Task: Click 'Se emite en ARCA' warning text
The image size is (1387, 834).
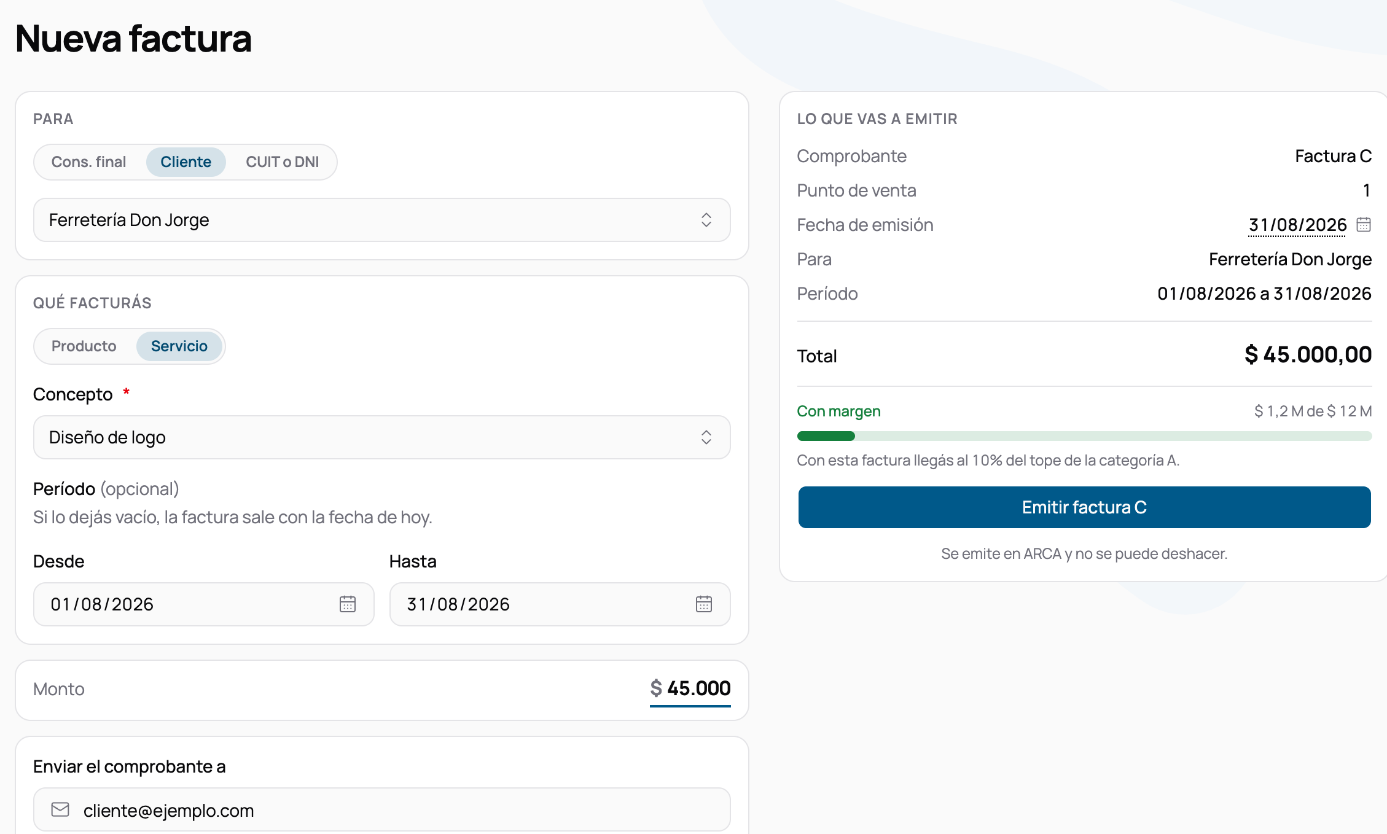Action: coord(1084,553)
